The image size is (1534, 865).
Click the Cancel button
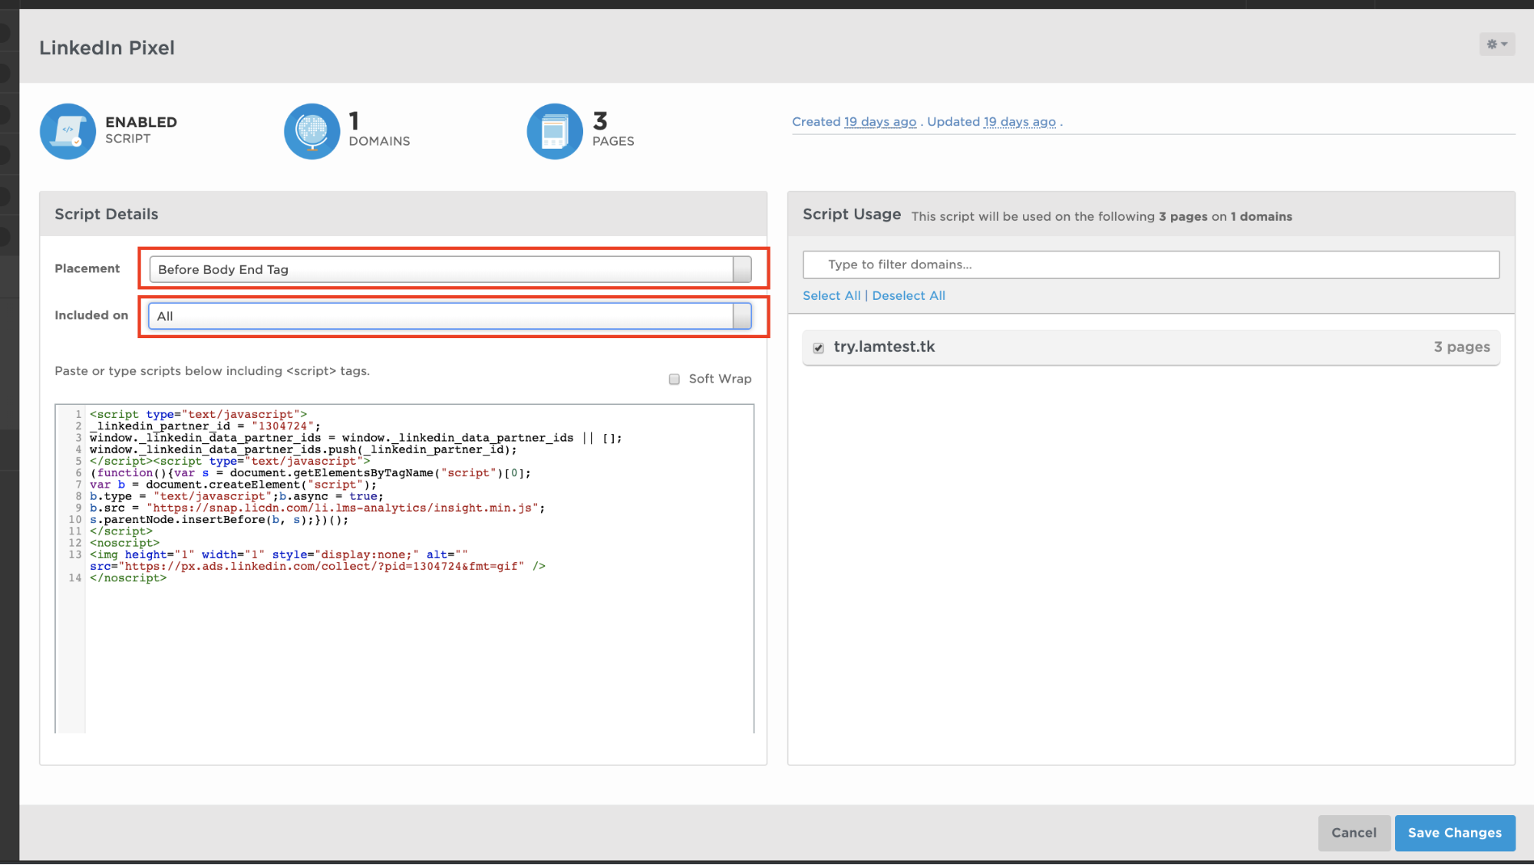1354,833
